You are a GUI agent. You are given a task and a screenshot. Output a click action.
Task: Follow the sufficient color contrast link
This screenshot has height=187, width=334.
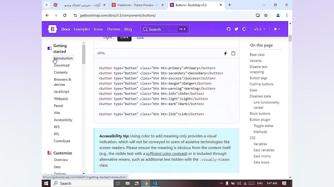[166, 154]
